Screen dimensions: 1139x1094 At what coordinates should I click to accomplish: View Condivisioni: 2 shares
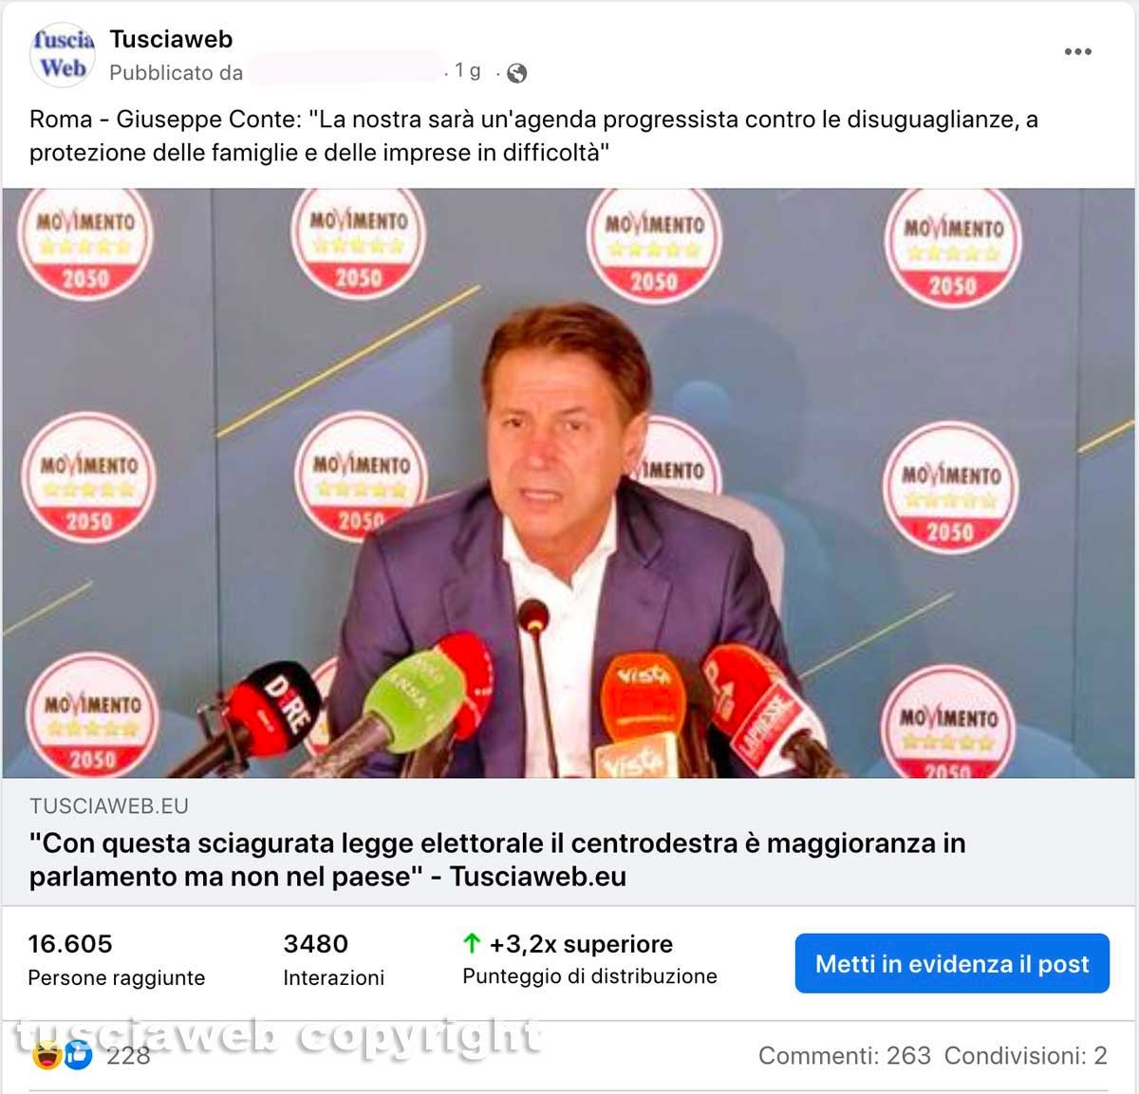pos(1026,1055)
